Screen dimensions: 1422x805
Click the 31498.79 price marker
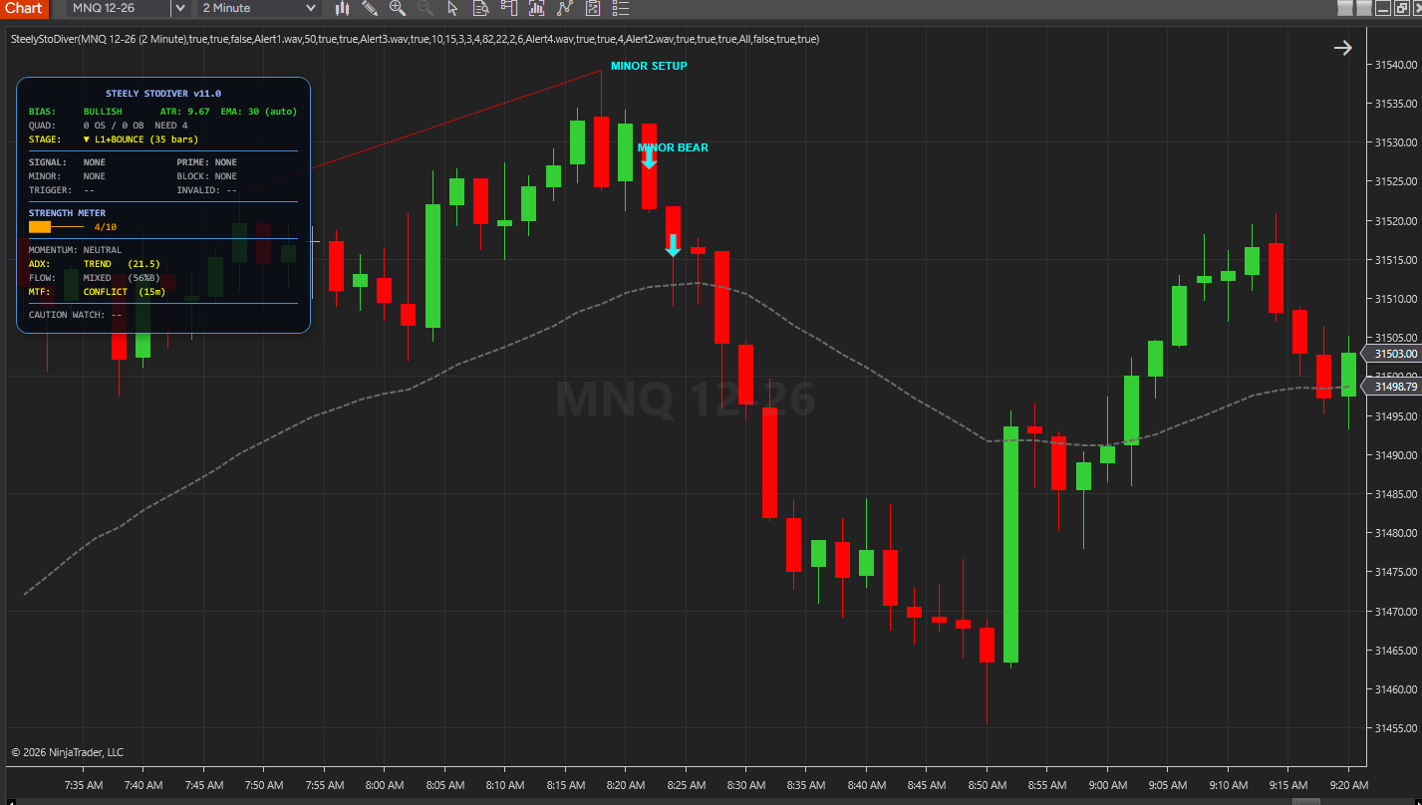point(1390,387)
